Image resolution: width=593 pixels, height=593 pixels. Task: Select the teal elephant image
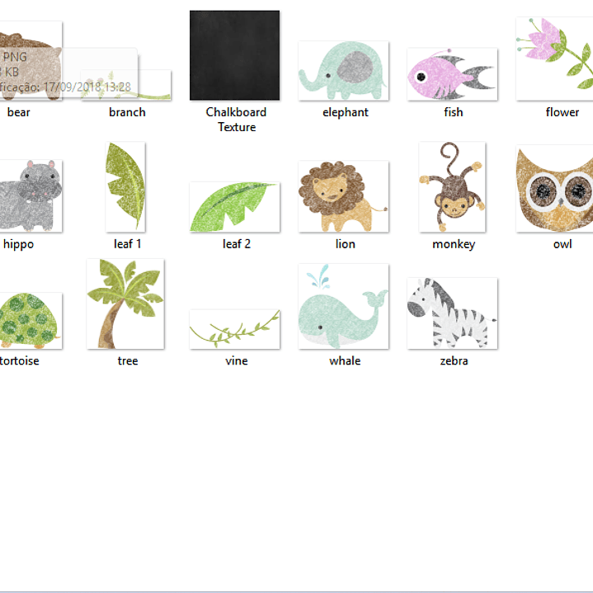pyautogui.click(x=344, y=71)
